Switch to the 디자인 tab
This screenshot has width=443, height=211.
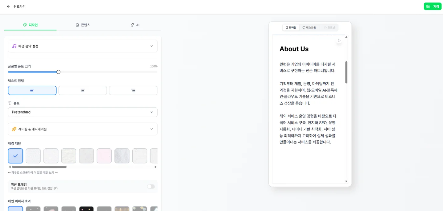30,25
